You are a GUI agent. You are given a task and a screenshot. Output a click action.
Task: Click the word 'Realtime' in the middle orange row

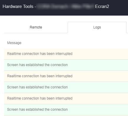pos(14,76)
